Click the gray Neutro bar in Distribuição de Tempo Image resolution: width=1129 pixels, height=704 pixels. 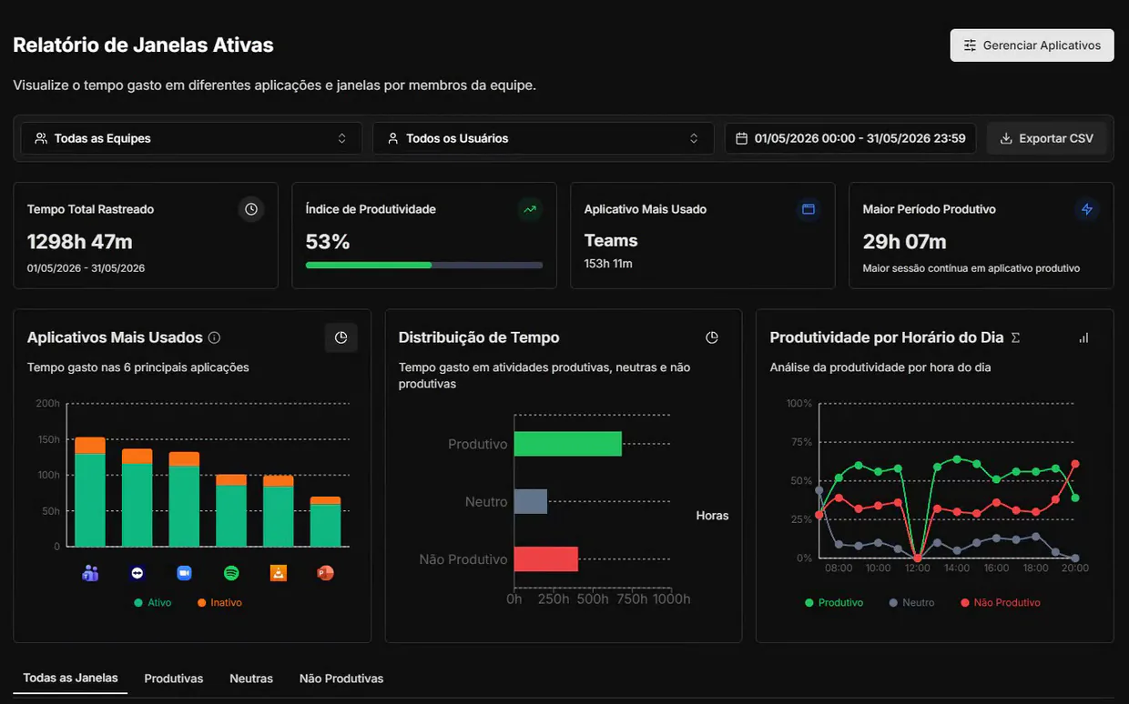coord(531,501)
